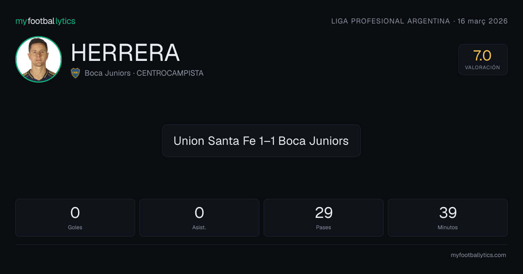Click the yellow 7.0 rating number
The image size is (523, 274).
click(482, 56)
